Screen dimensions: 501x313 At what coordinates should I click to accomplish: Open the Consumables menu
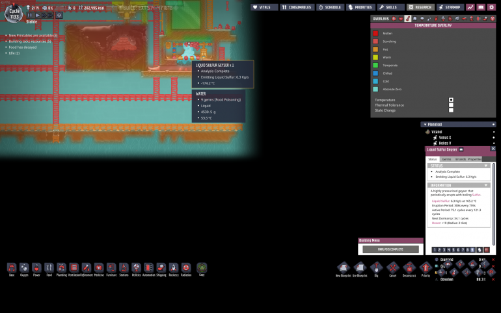297,7
